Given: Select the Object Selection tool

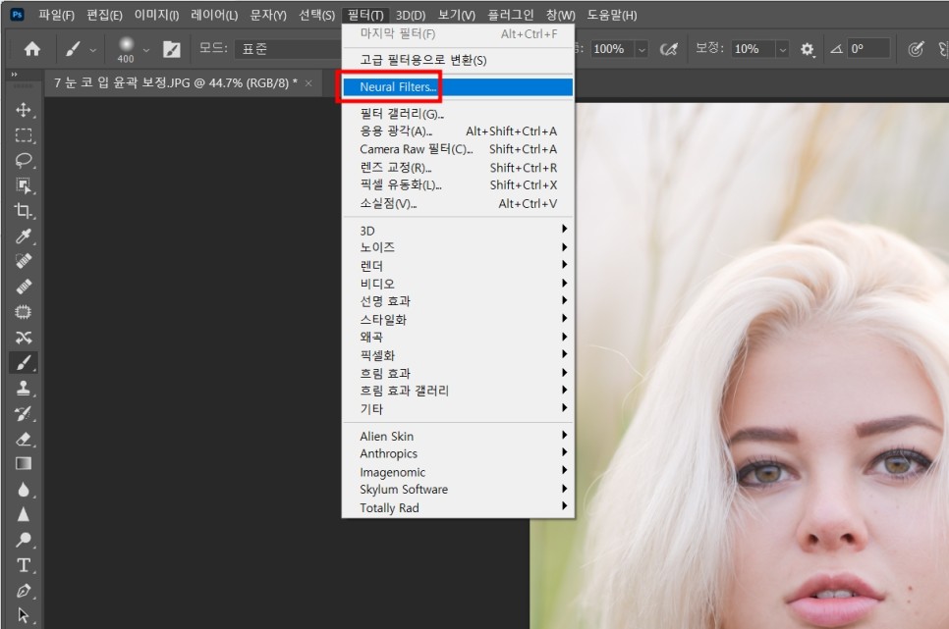Looking at the screenshot, I should [x=24, y=185].
